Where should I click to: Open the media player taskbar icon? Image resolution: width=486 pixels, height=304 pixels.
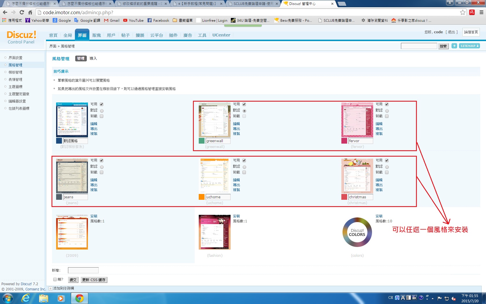click(61, 298)
